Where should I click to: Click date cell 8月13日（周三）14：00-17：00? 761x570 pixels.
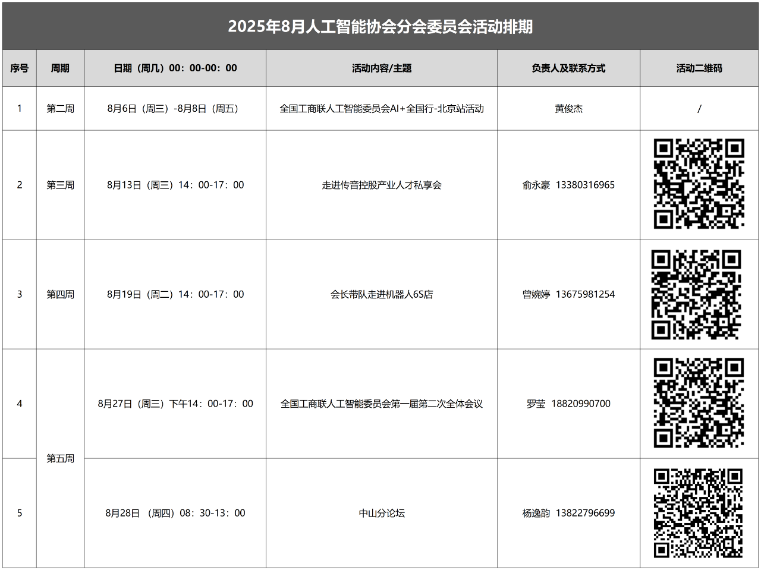coord(175,185)
